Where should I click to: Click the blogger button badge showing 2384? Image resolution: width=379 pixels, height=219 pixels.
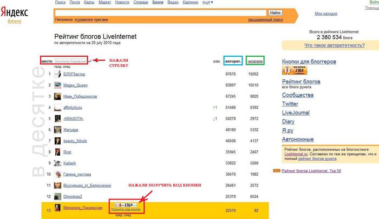click(x=295, y=70)
